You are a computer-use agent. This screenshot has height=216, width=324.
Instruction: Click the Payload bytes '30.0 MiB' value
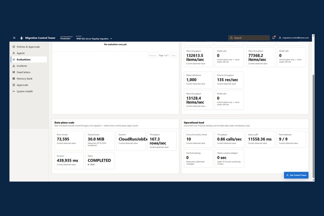pos(96,139)
